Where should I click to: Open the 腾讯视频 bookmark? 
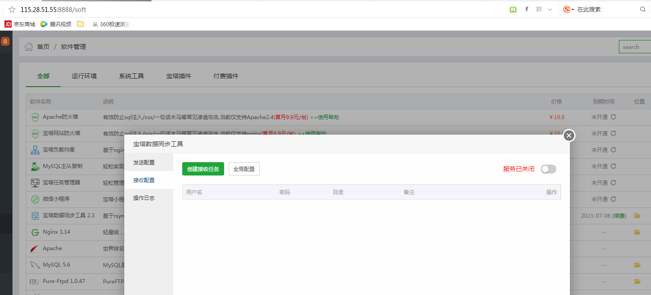pyautogui.click(x=56, y=24)
